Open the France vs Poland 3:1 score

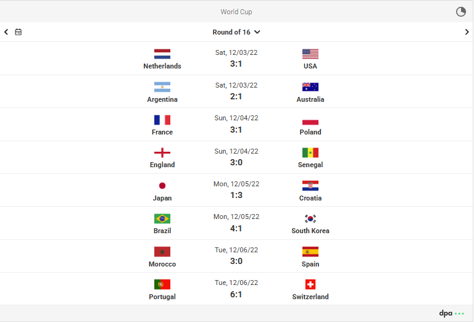click(x=236, y=130)
